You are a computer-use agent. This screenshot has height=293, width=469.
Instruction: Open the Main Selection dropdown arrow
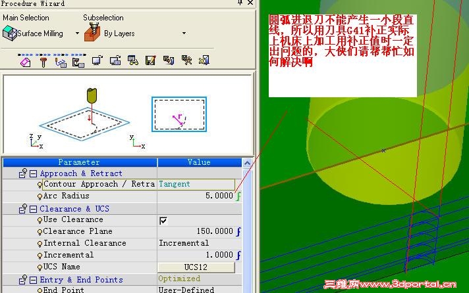coord(77,33)
